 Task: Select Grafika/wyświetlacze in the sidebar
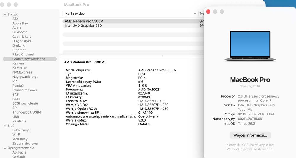point(30,59)
